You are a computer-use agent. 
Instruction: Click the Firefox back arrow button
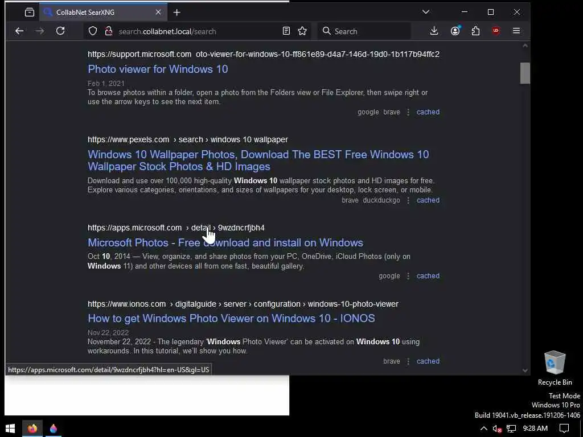point(19,31)
